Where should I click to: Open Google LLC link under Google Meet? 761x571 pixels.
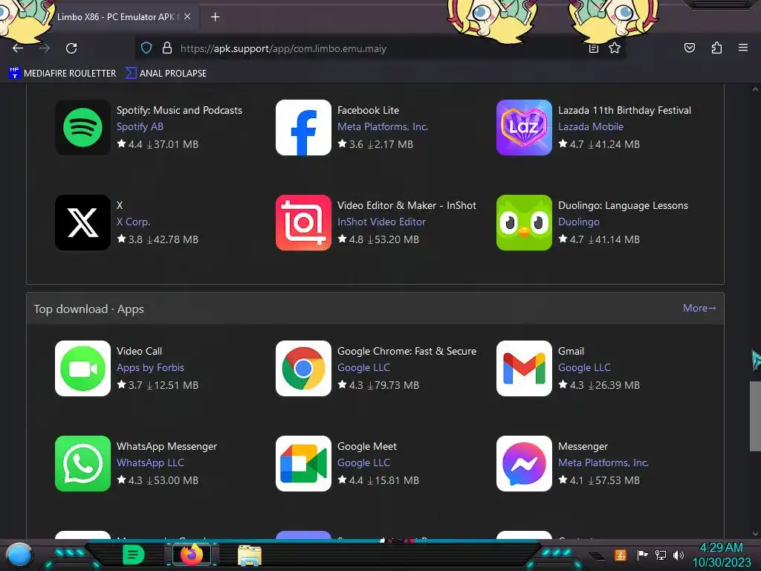363,462
